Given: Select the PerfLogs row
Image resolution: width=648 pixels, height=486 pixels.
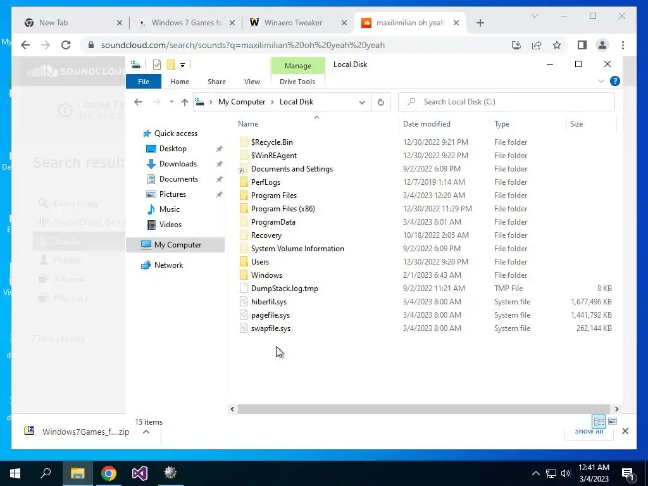Looking at the screenshot, I should 425,182.
